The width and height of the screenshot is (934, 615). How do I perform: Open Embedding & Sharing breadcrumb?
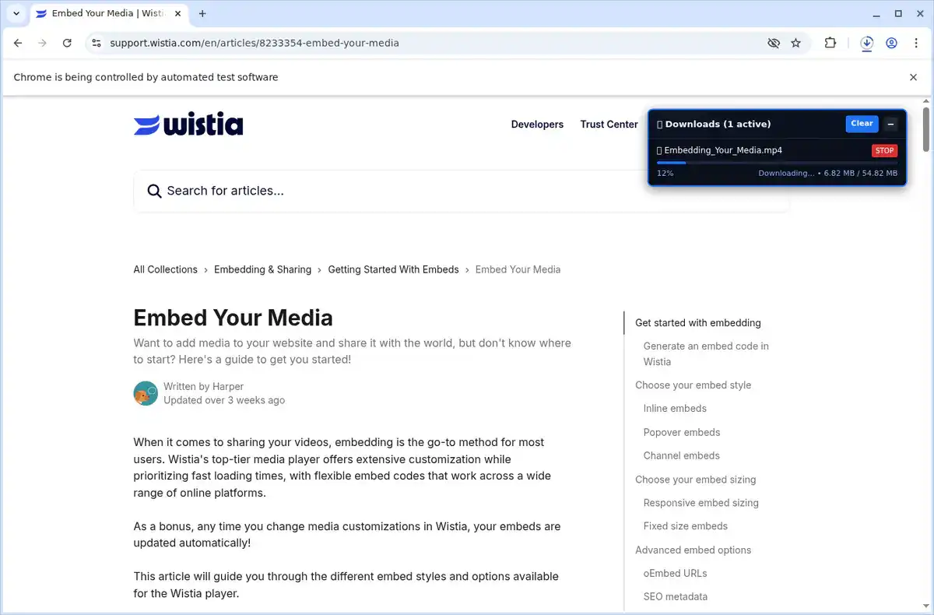(x=262, y=269)
